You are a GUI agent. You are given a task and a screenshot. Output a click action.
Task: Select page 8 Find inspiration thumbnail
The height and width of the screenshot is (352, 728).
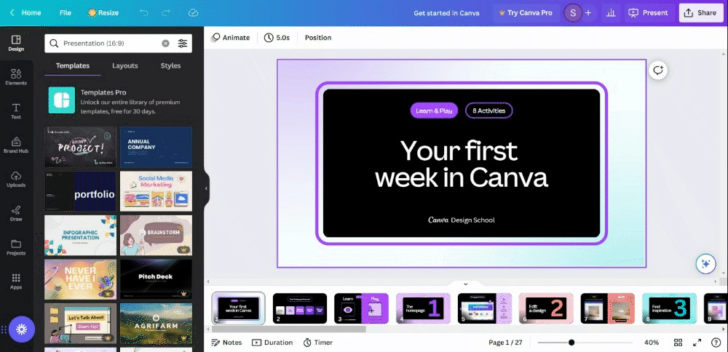pyautogui.click(x=669, y=308)
